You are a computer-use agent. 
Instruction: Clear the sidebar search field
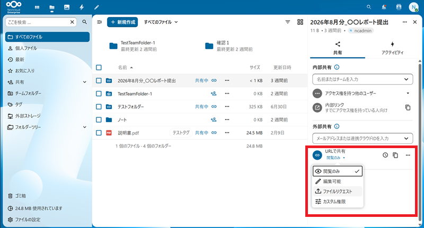tap(72, 22)
